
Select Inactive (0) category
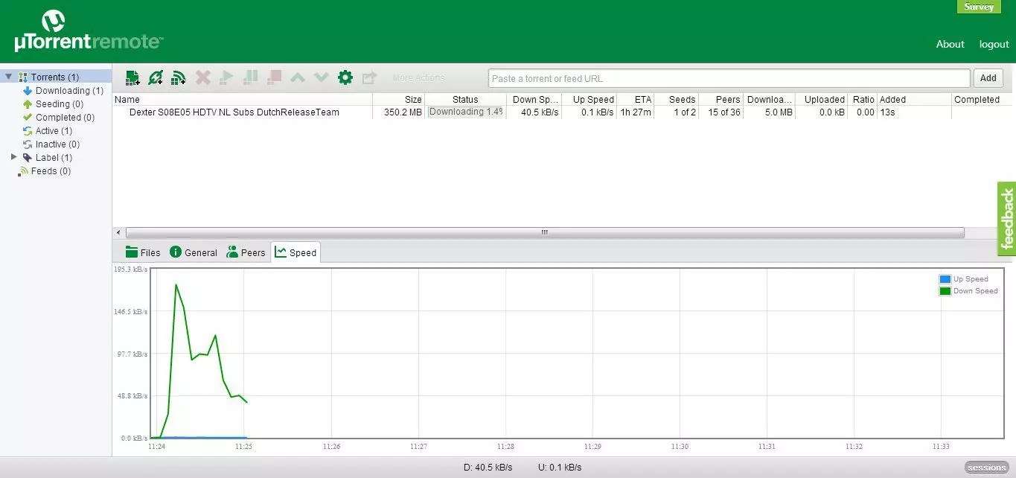point(57,144)
